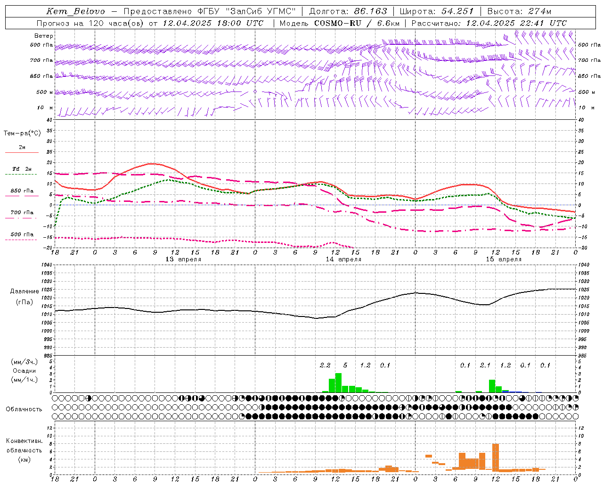Click the computed time 12.04.2025 22:41 UTC
The image size is (603, 483).
(x=516, y=23)
